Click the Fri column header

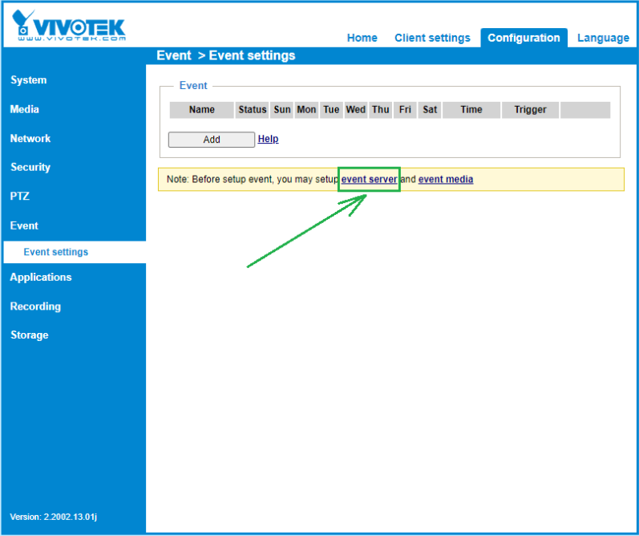click(405, 110)
